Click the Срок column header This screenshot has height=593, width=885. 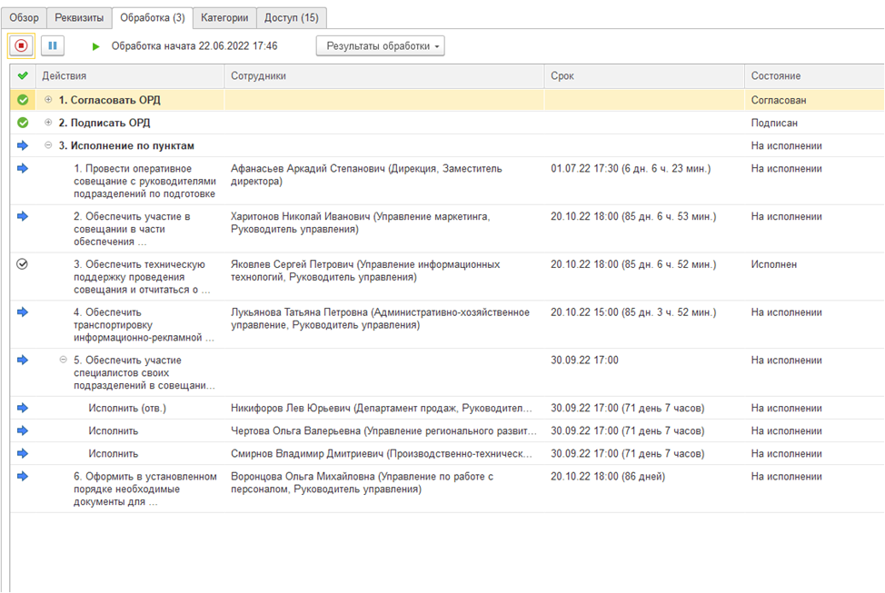pyautogui.click(x=644, y=75)
